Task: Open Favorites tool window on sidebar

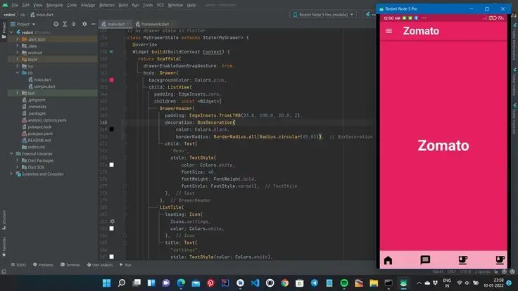Action: [x=4, y=247]
